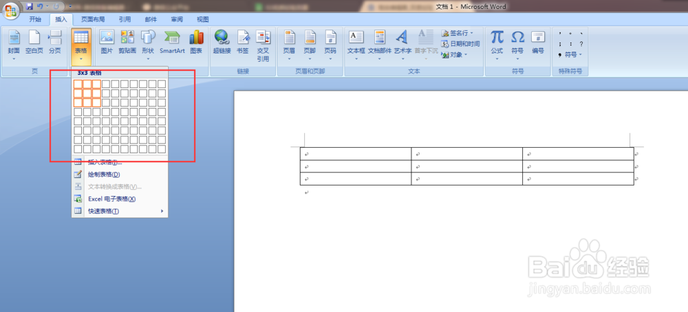Expand Quick Tables (快速表格) submenu
The height and width of the screenshot is (312, 688).
click(x=119, y=211)
